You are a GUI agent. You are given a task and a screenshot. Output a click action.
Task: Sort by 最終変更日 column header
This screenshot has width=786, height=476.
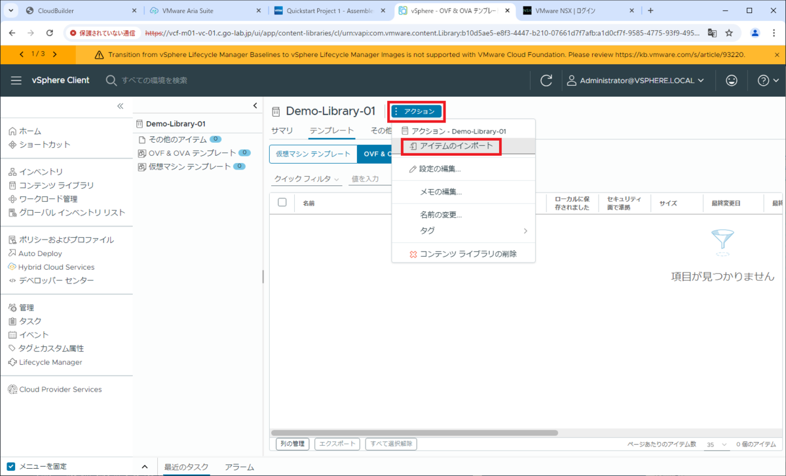(726, 204)
